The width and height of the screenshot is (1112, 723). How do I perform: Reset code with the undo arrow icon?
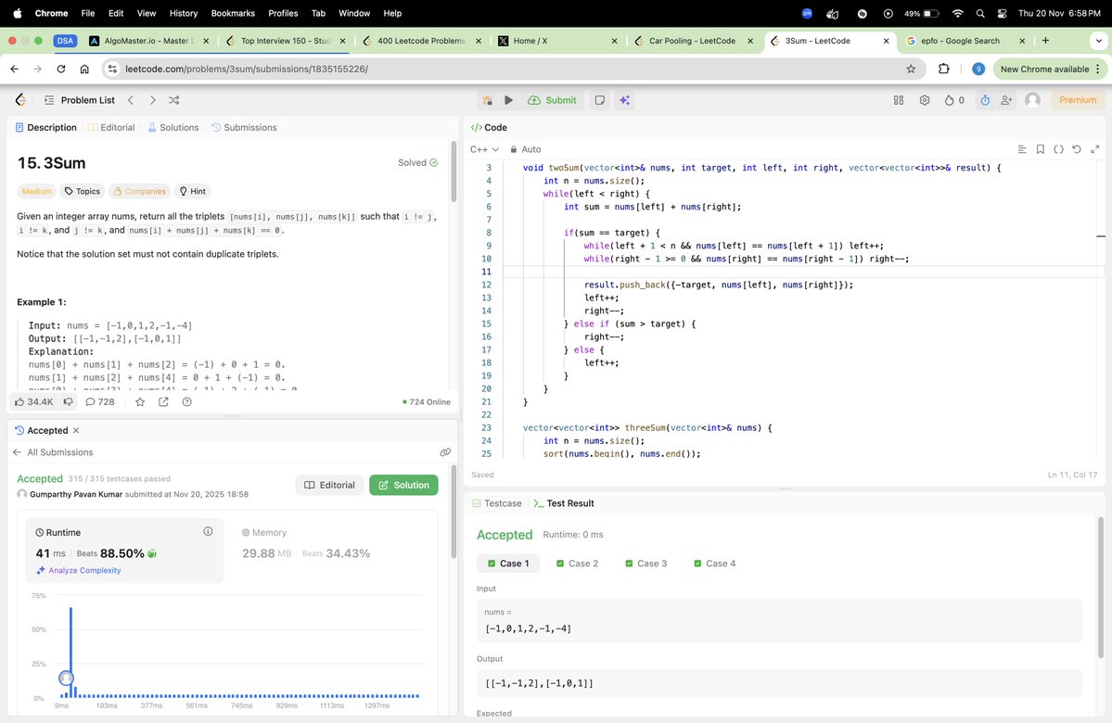pyautogui.click(x=1077, y=149)
